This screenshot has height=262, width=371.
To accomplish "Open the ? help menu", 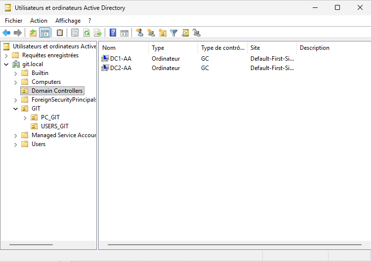I will (x=90, y=21).
